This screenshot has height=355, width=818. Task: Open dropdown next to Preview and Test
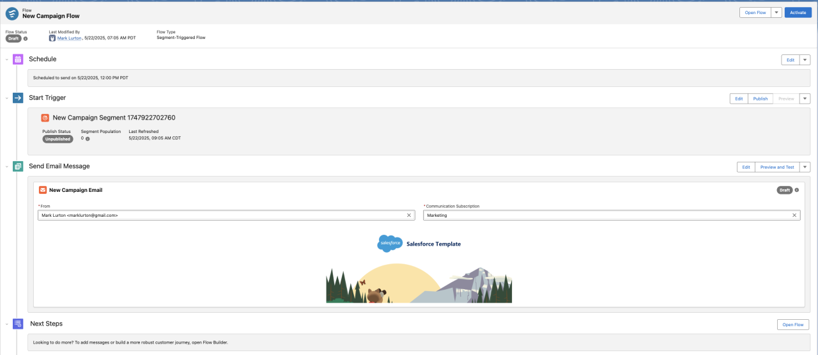[x=805, y=167]
